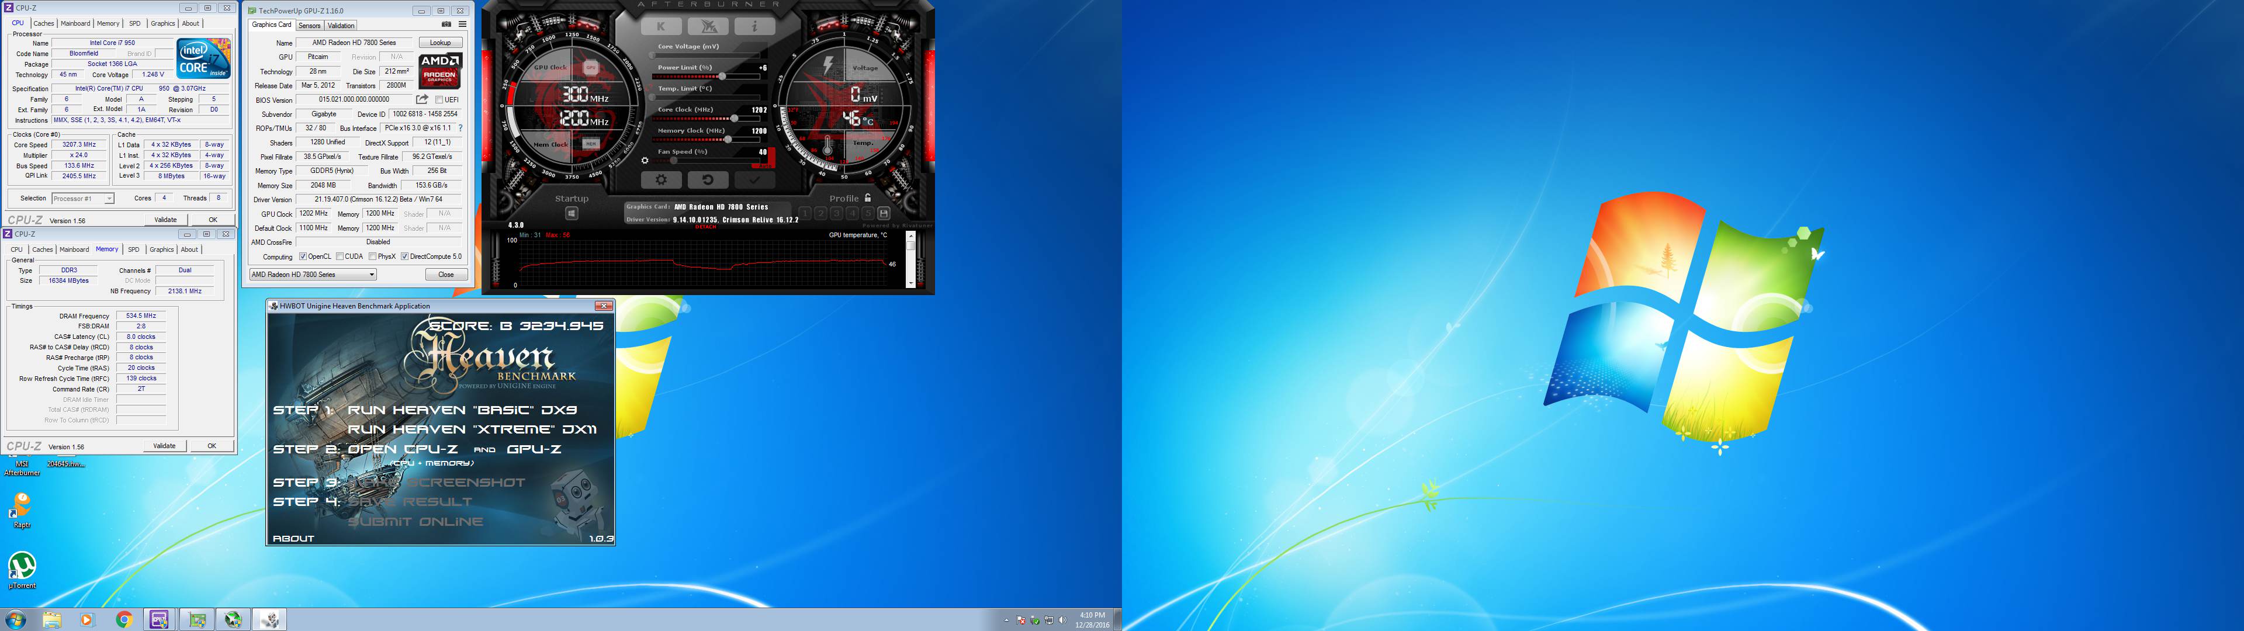This screenshot has height=631, width=2244.
Task: Toggle PhysX checkbox in GPU-Z
Action: tap(372, 256)
